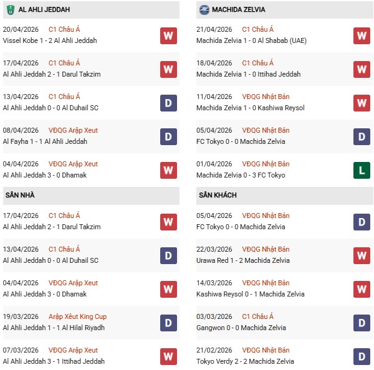Select the SÂN NHÀ section header
This screenshot has height=370, width=374.
(21, 195)
